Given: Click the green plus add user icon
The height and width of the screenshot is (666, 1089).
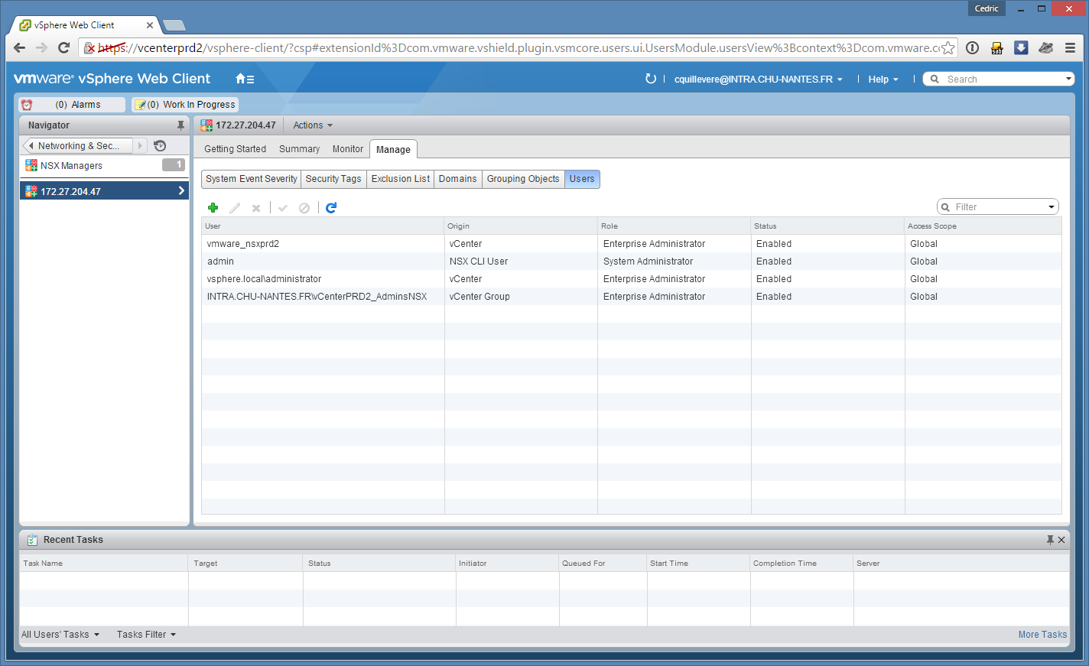Looking at the screenshot, I should point(213,208).
